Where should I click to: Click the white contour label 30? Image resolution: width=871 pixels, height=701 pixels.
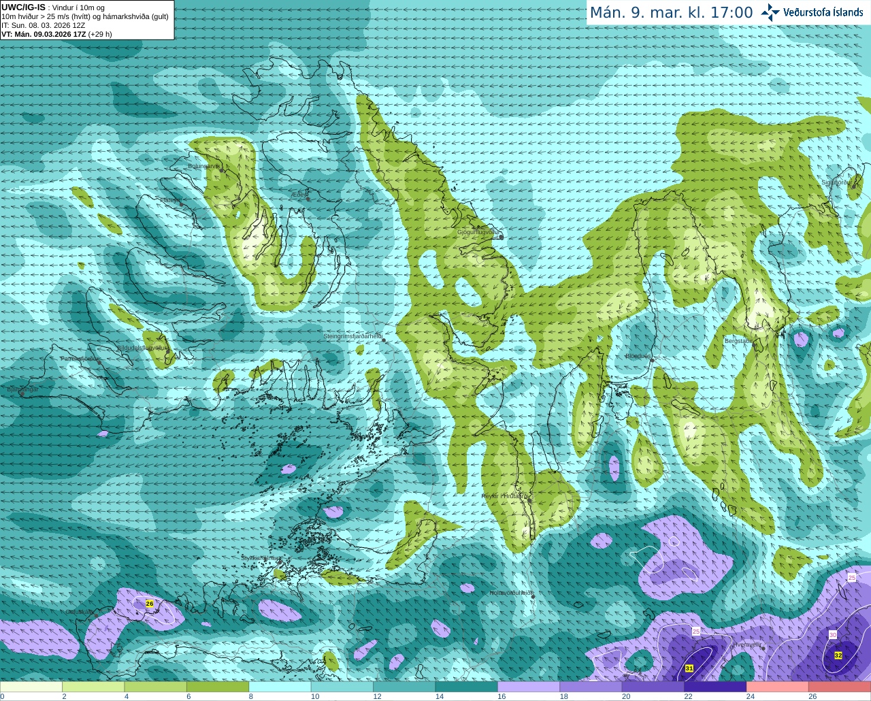[833, 635]
